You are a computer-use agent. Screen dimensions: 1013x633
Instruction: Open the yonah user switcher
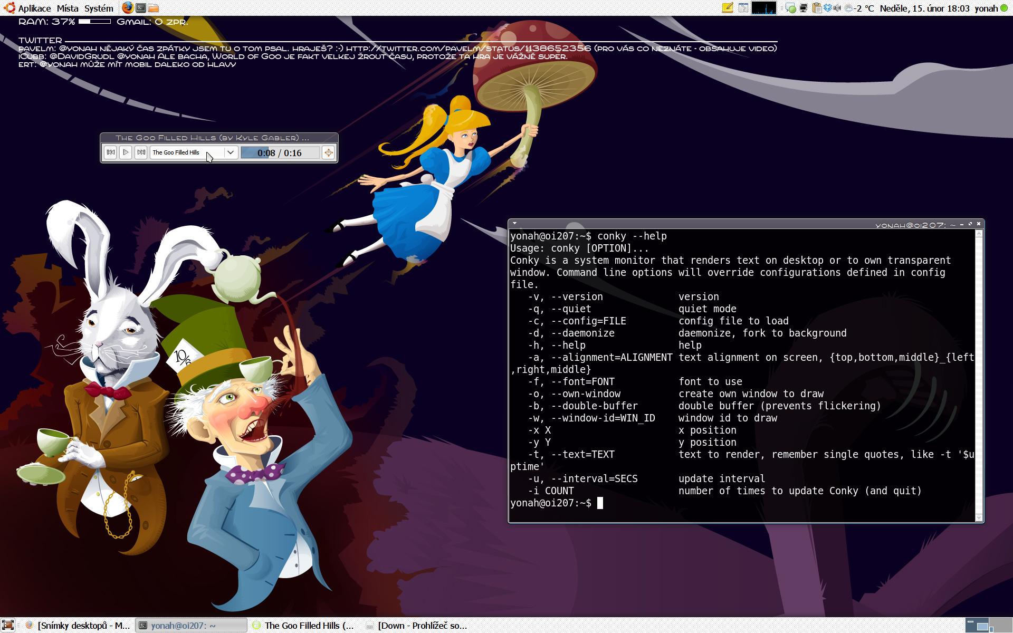click(x=986, y=8)
